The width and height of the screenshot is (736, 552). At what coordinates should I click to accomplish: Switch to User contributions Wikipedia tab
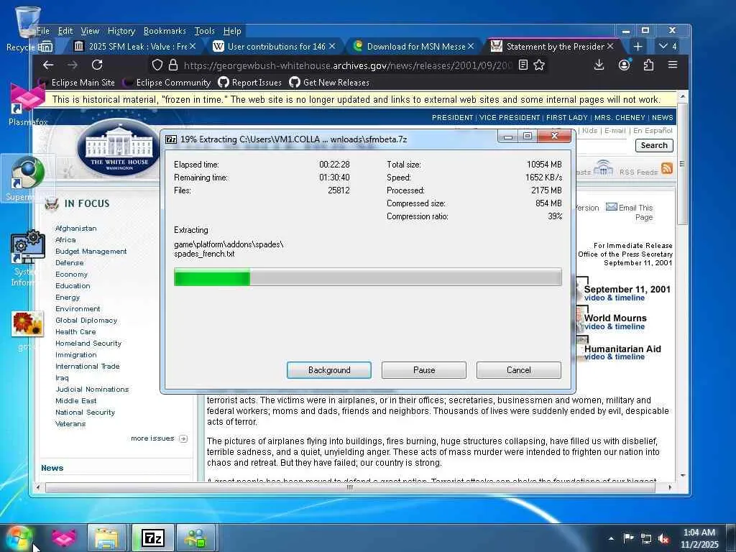click(275, 46)
